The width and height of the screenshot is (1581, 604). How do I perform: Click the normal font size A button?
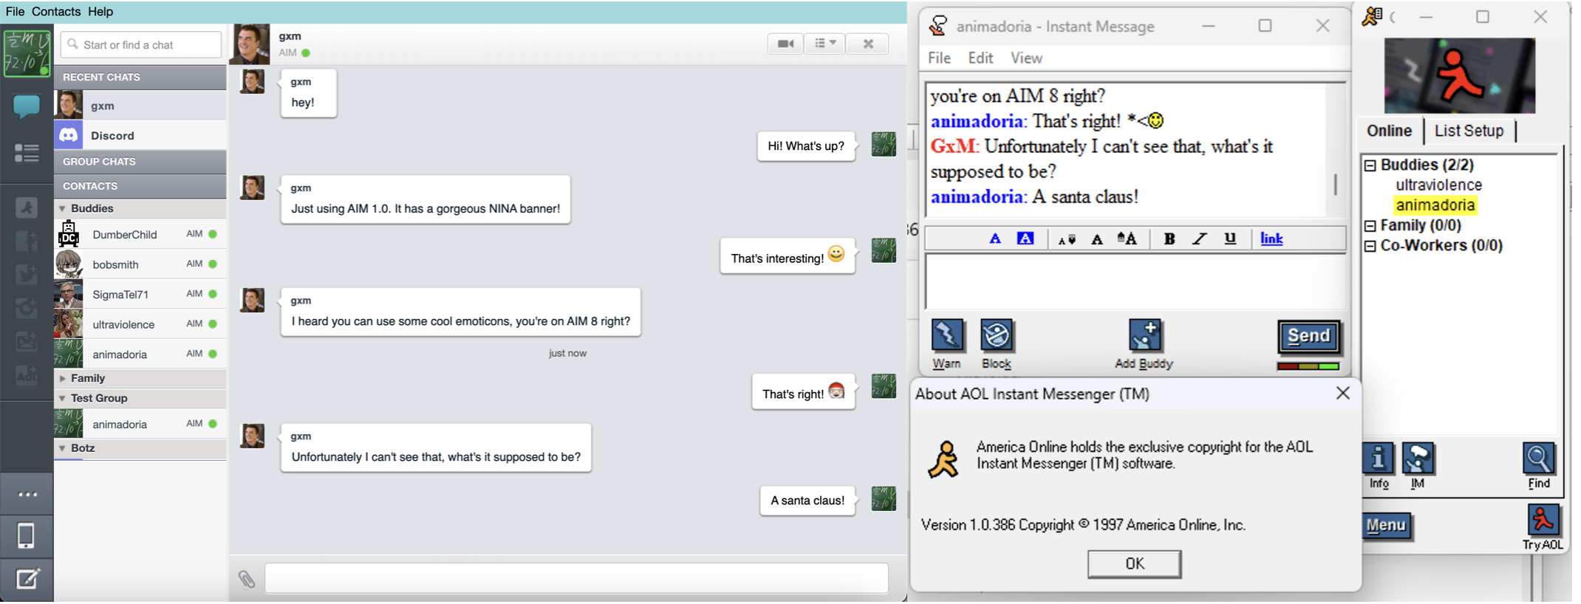click(1097, 239)
